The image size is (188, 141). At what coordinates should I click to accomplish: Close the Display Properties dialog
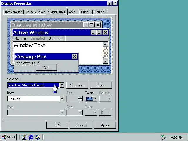[115, 4]
